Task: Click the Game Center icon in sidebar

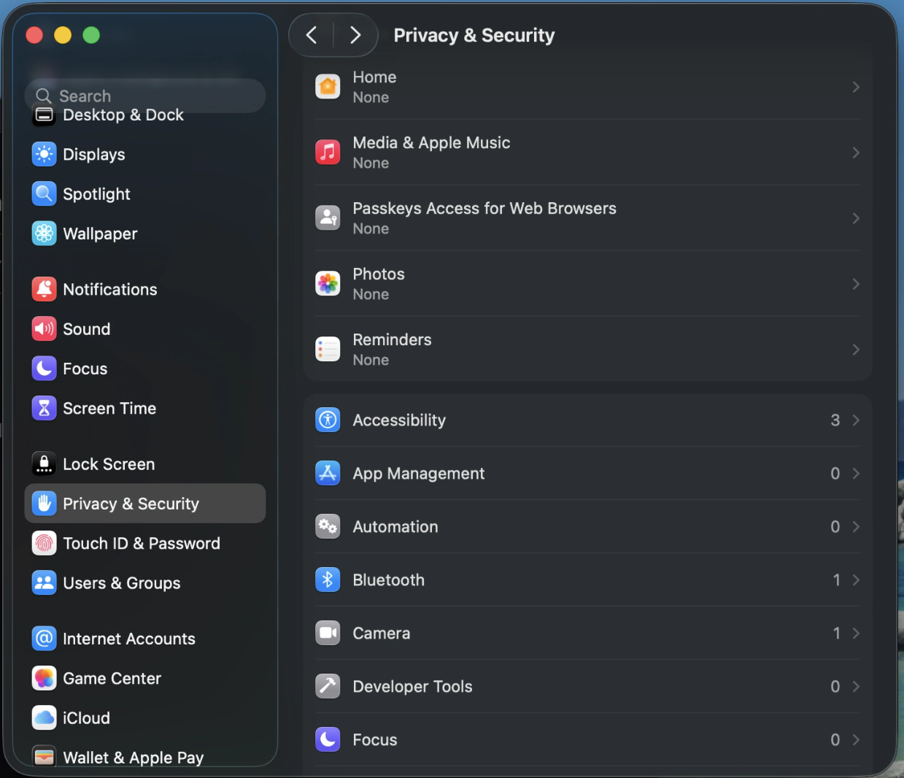Action: tap(45, 678)
